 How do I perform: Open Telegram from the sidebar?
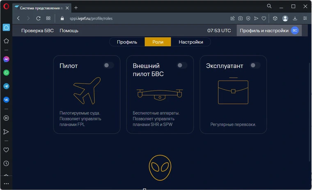click(x=6, y=86)
